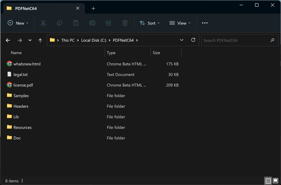Navigate to This PC breadcrumb
Image resolution: width=281 pixels, height=185 pixels.
click(x=68, y=40)
